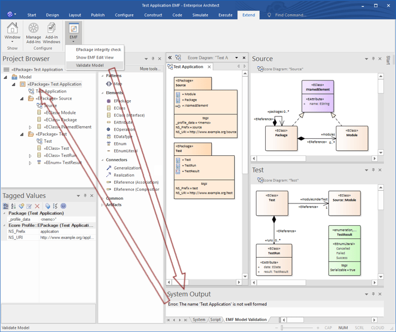The height and width of the screenshot is (332, 396).
Task: Expand the «EEnum» TestResult node
Action: pos(30,163)
